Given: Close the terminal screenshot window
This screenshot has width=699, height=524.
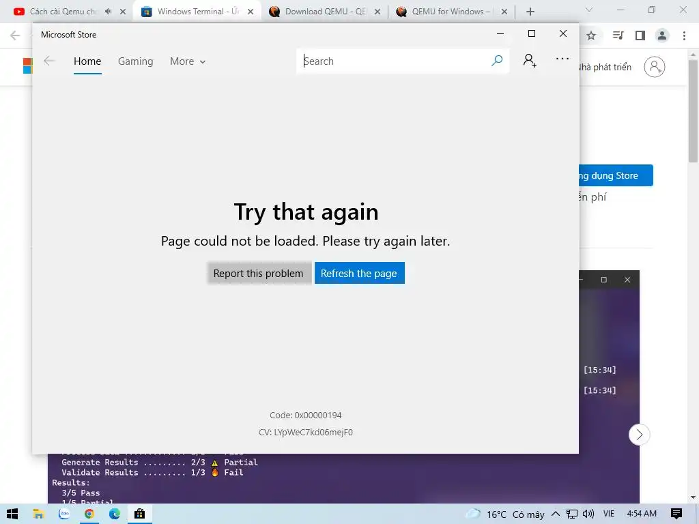Looking at the screenshot, I should coord(627,280).
